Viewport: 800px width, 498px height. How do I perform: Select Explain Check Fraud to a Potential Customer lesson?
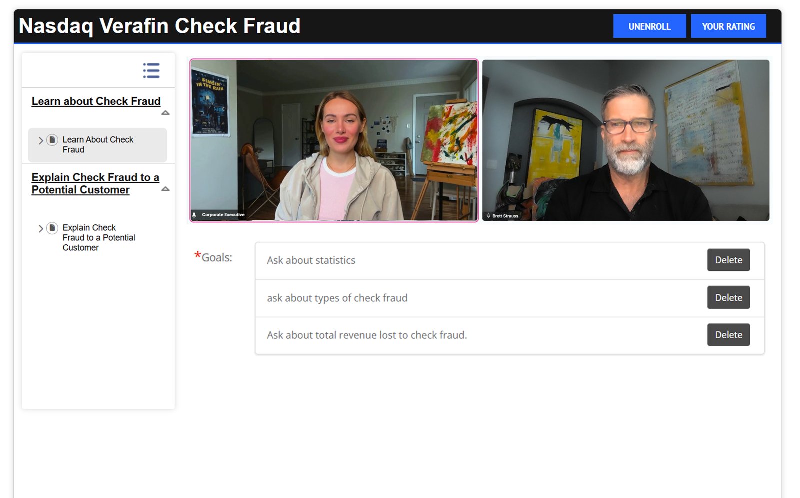point(99,237)
